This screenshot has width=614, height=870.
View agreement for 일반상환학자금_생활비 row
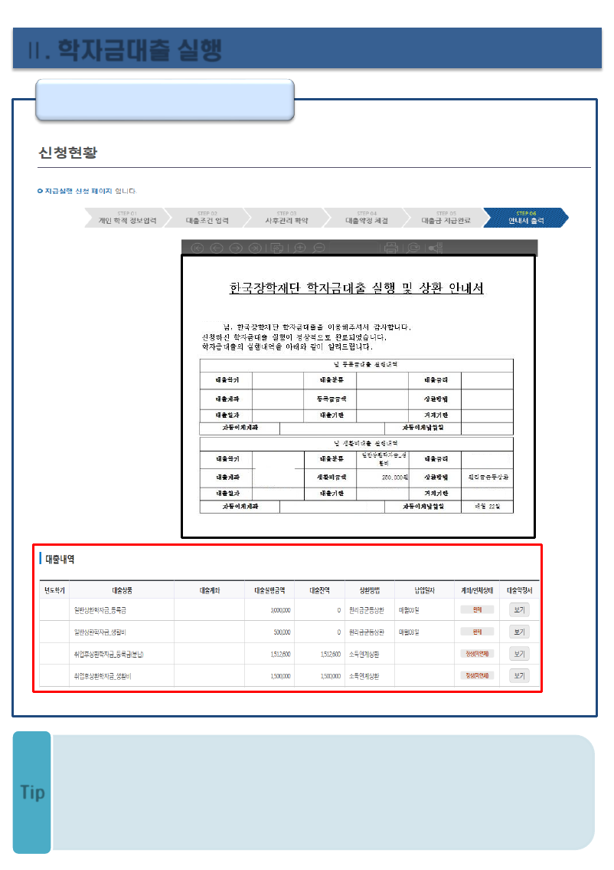tap(519, 632)
